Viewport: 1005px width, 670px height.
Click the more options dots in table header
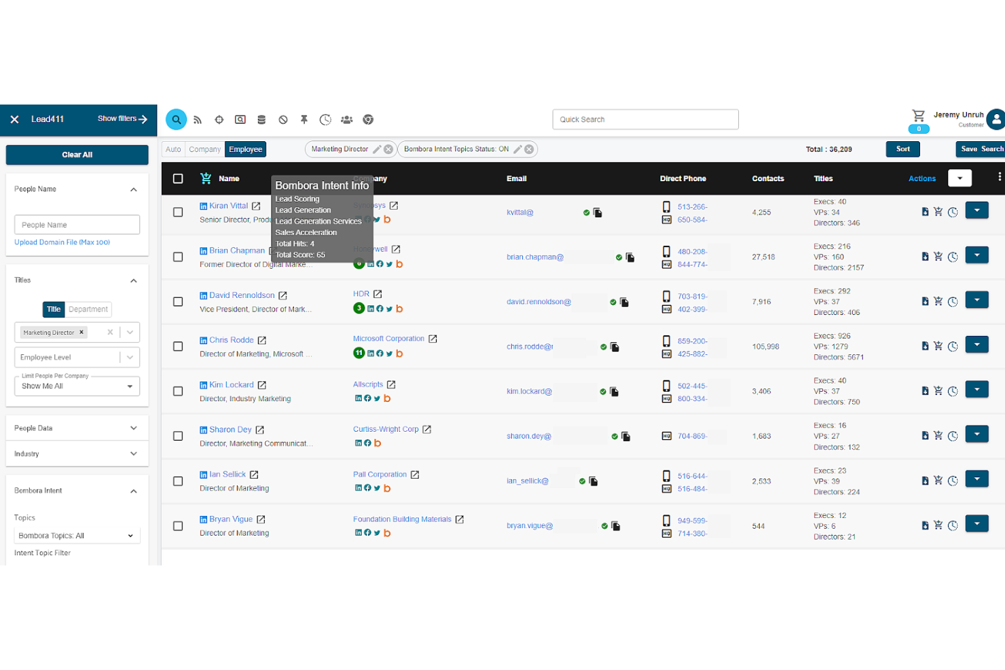pyautogui.click(x=1000, y=176)
